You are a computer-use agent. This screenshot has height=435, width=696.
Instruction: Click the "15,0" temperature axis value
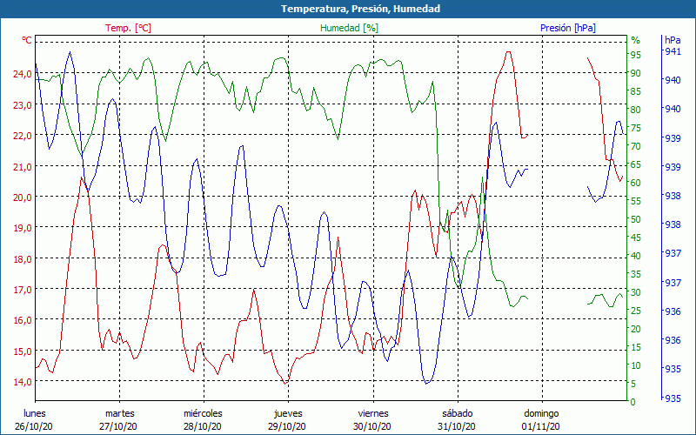click(23, 351)
